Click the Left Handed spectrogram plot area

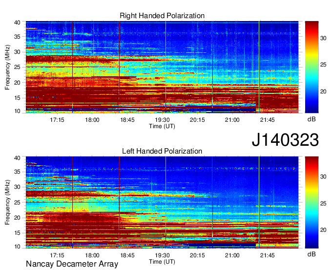(x=162, y=202)
